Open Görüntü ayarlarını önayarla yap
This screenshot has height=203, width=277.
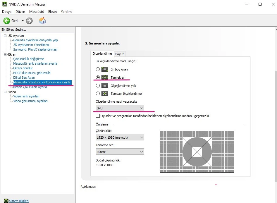(x=35, y=40)
